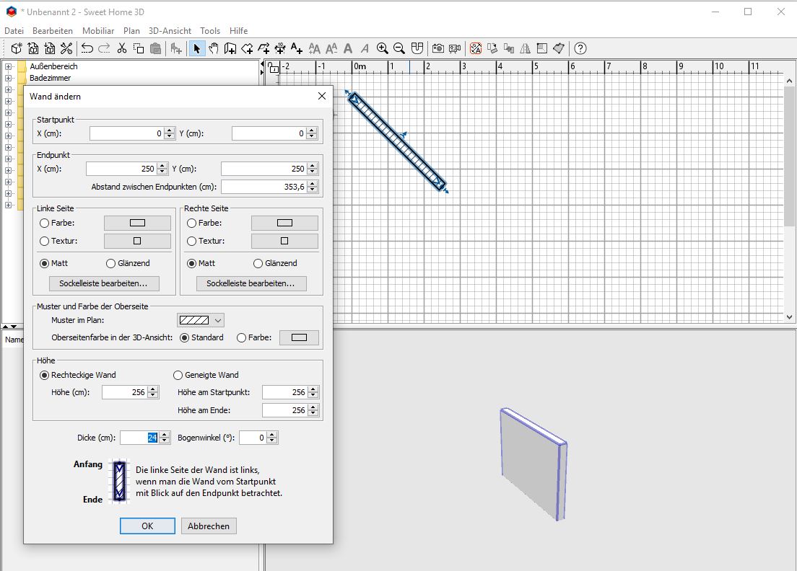This screenshot has width=797, height=571.
Task: Select the Add text tool
Action: (x=296, y=48)
